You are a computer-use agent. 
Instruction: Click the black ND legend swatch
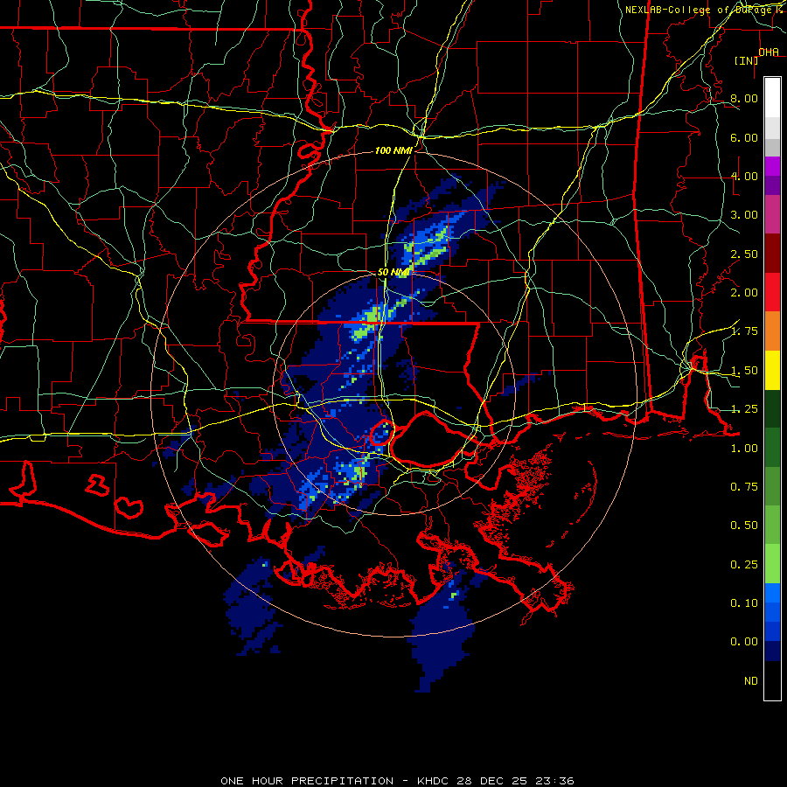pyautogui.click(x=772, y=680)
